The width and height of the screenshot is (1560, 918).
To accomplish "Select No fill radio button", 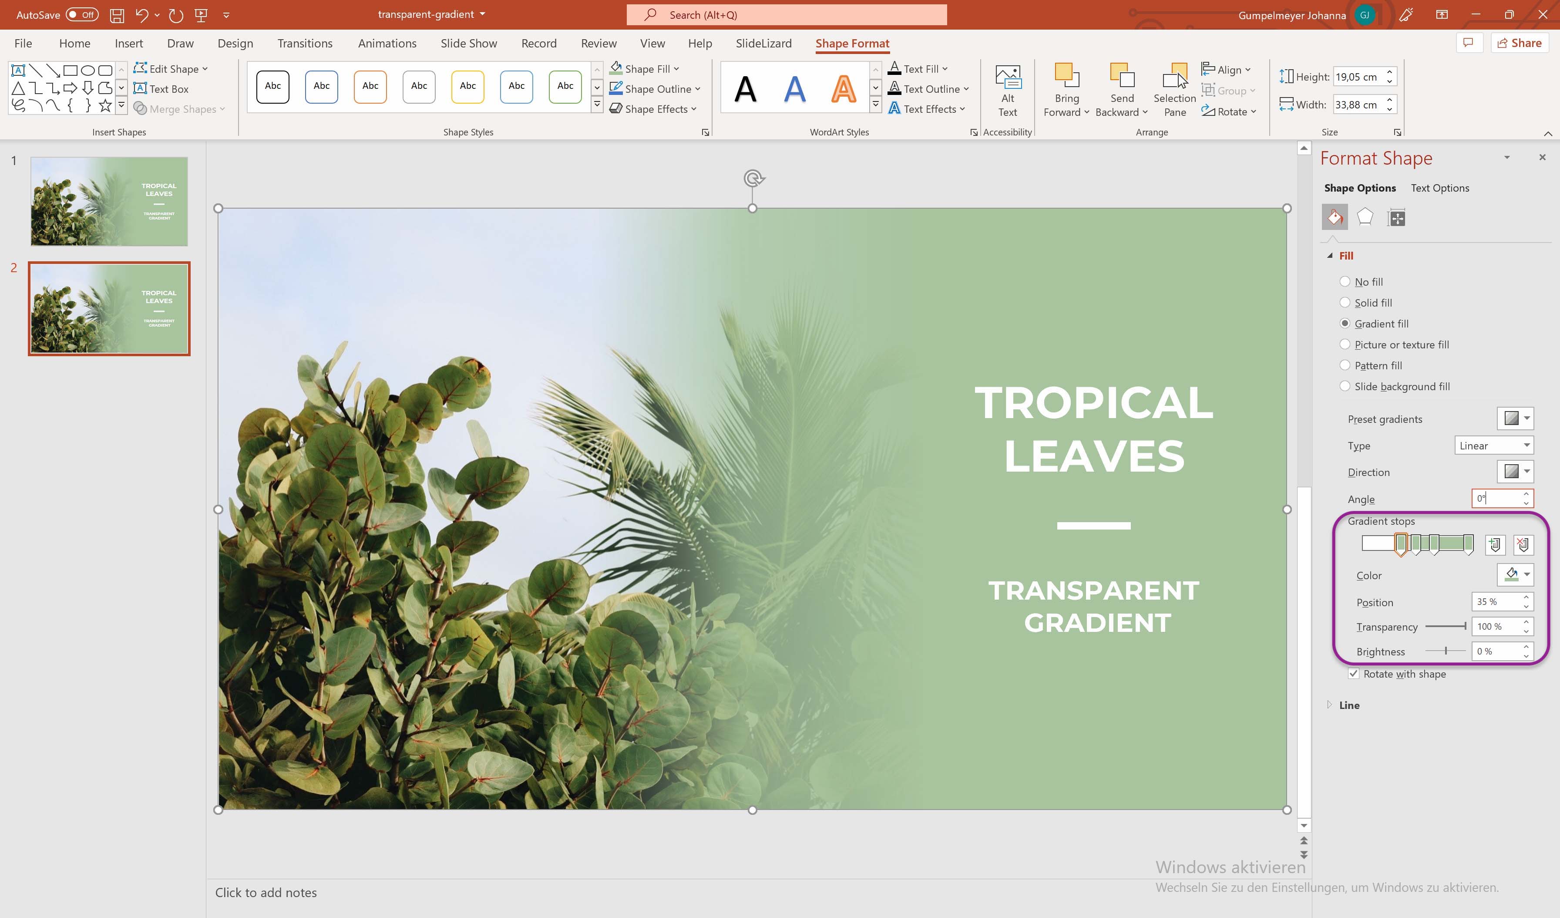I will pos(1345,281).
